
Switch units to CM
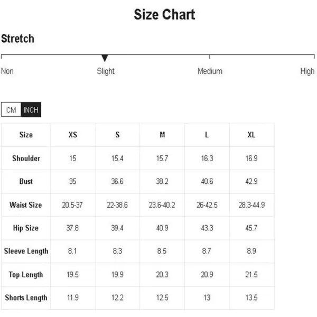[11, 110]
